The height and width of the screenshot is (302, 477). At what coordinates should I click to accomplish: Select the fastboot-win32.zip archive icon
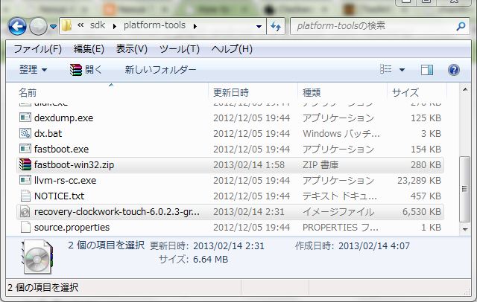click(25, 164)
